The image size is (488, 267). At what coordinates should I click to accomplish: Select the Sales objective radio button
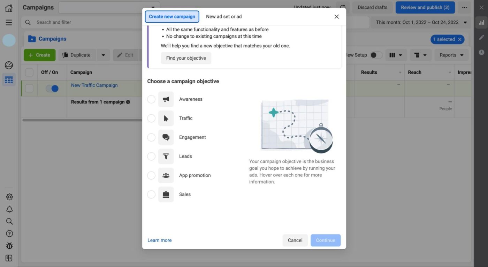(x=151, y=194)
